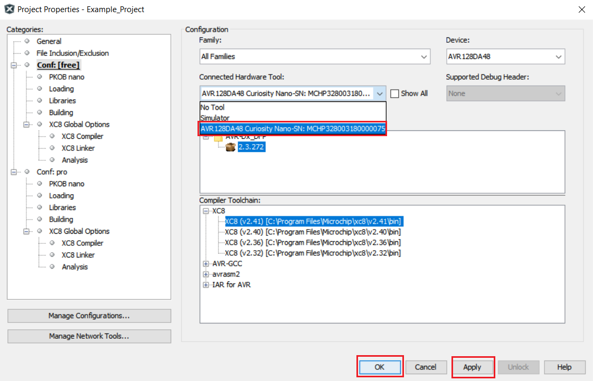
Task: Select Loading under Conf: [free]
Action: tap(61, 89)
